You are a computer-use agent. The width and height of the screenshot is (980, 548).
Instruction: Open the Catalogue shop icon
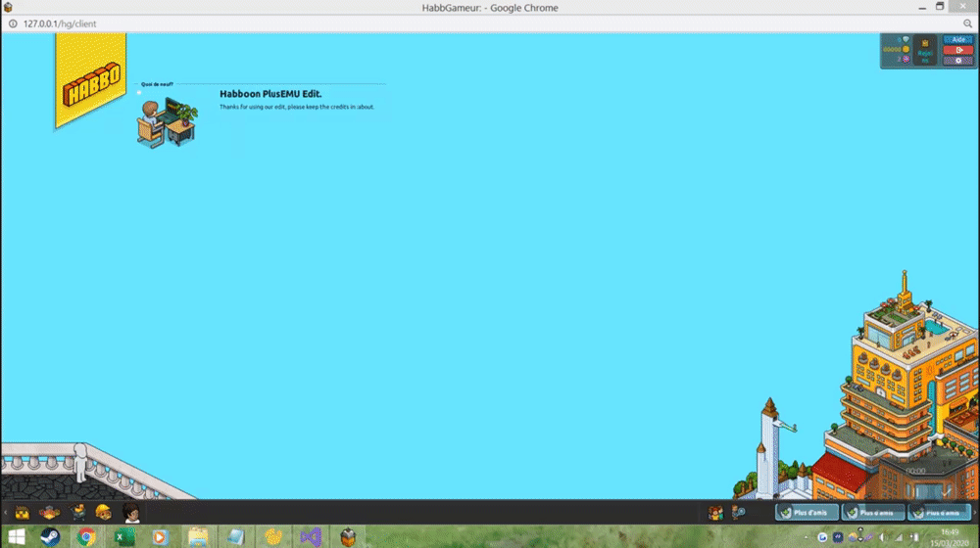point(78,513)
